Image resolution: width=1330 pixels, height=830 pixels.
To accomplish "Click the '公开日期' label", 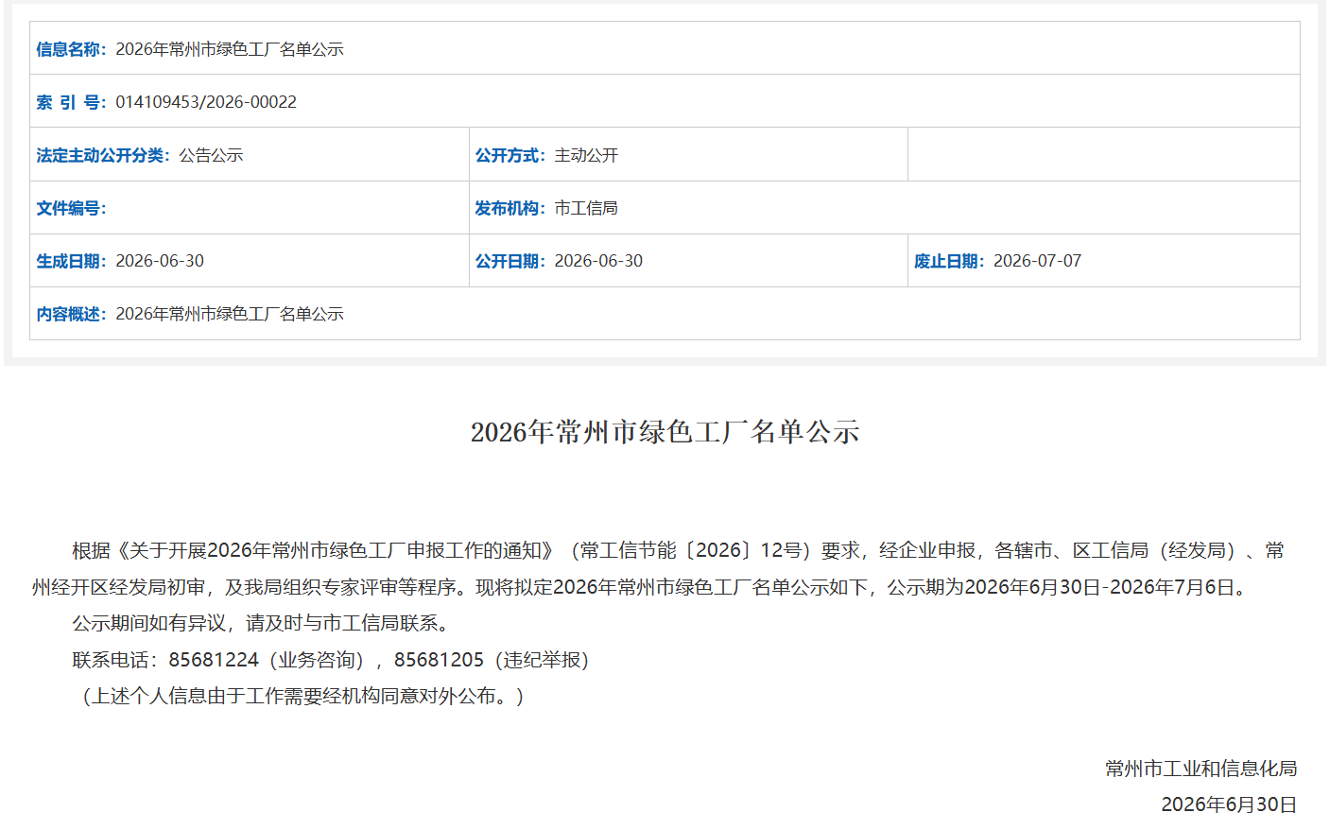I will (509, 261).
